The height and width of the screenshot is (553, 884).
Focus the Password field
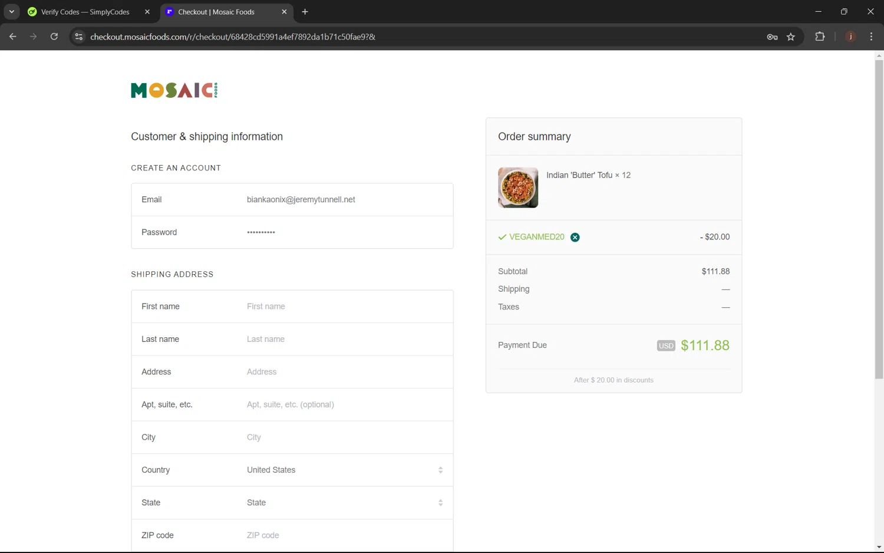(x=345, y=232)
